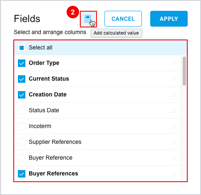The image size is (201, 195).
Task: Check the Incoterm field checkbox
Action: (x=22, y=126)
